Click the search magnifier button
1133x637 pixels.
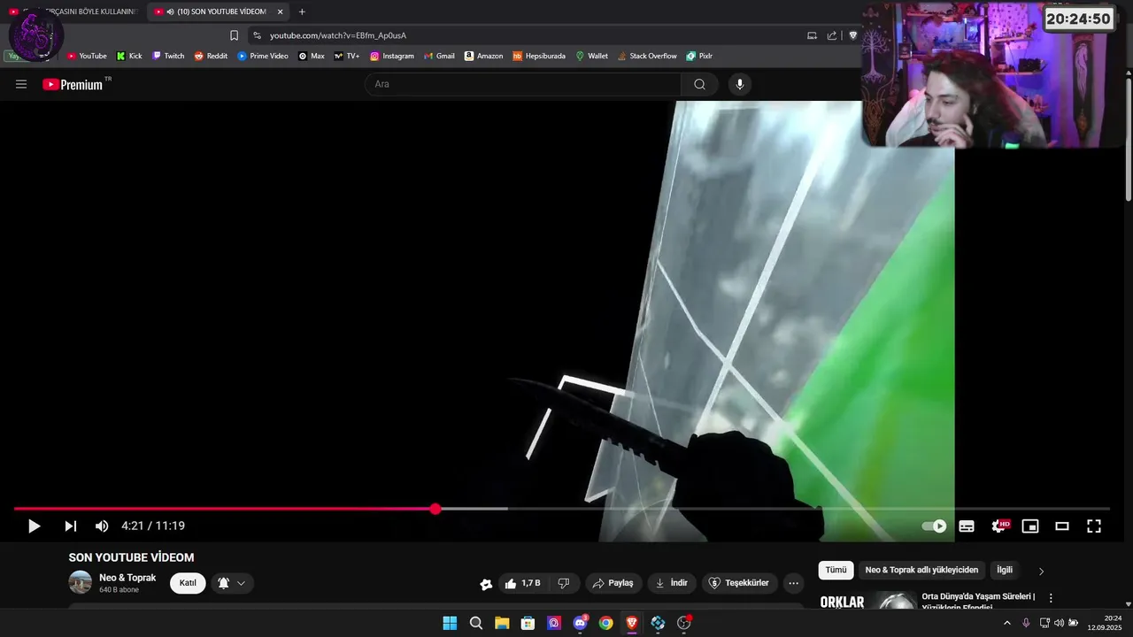pos(699,84)
